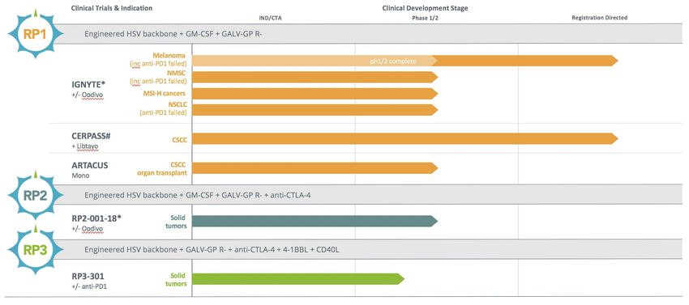Click the teal RP2-001-18 solid tumors bar
The width and height of the screenshot is (689, 305).
tap(315, 221)
